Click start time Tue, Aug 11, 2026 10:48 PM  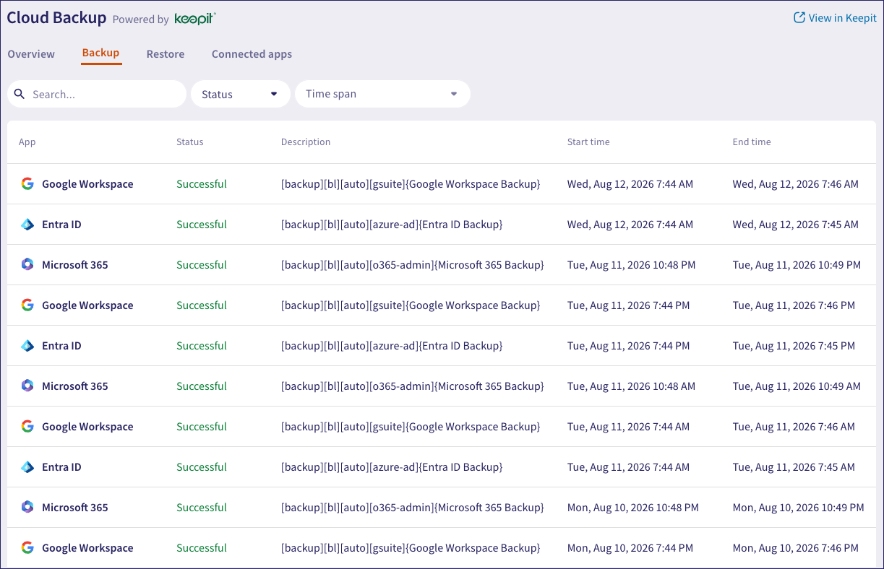(x=632, y=265)
